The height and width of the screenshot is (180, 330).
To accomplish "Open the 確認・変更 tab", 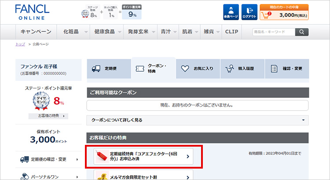I will (x=287, y=68).
